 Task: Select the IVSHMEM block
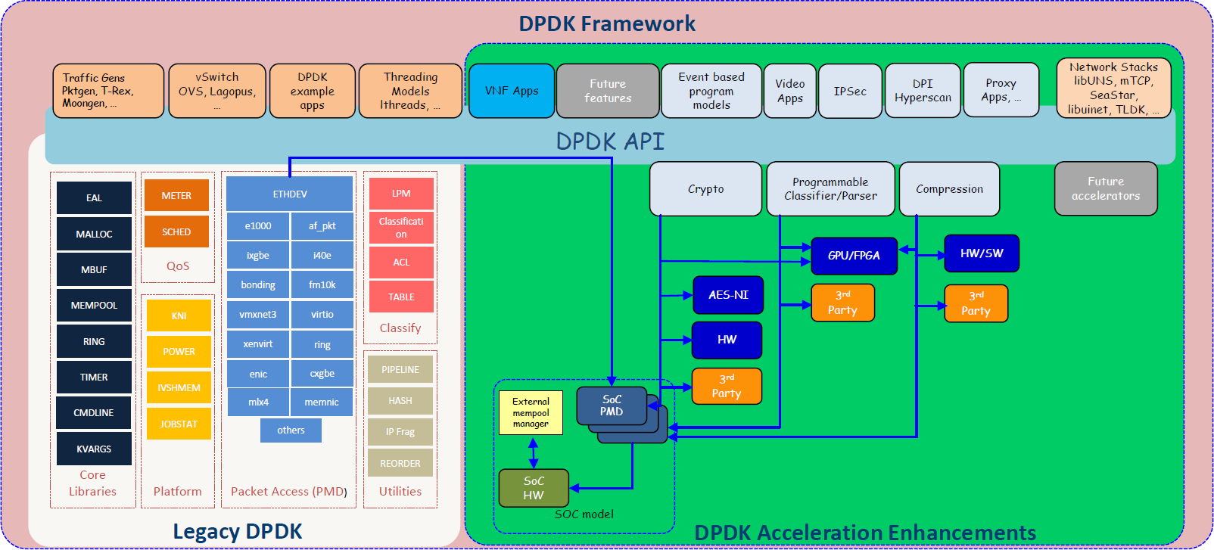pyautogui.click(x=179, y=387)
